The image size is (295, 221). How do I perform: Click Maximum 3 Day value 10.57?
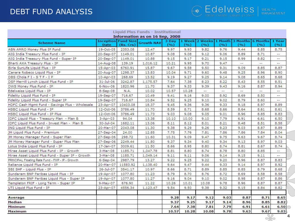173,212
